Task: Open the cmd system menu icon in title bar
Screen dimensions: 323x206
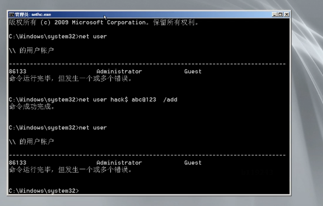Action: [x=12, y=15]
